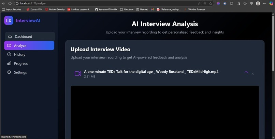Viewport: 275px width, 139px height.
Task: Click the zoom magnifier in address bar
Action: [205, 3]
